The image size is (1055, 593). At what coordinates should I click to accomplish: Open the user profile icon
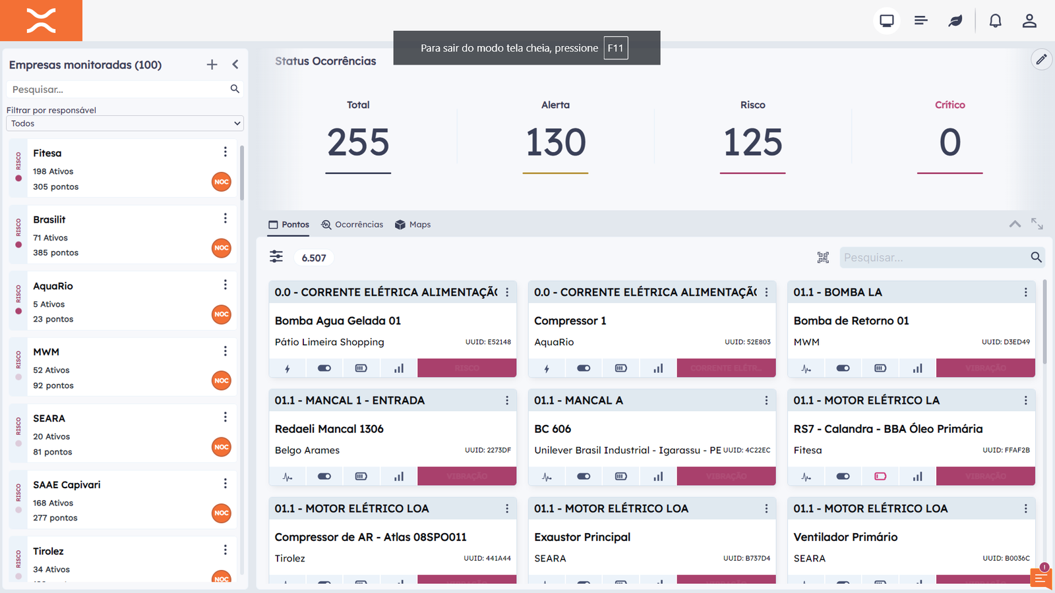(1029, 21)
